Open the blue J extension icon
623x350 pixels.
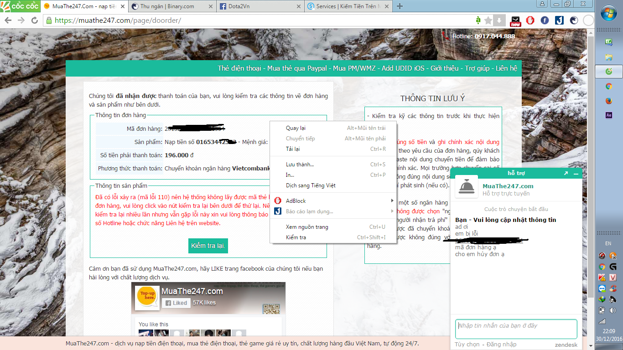tap(559, 21)
